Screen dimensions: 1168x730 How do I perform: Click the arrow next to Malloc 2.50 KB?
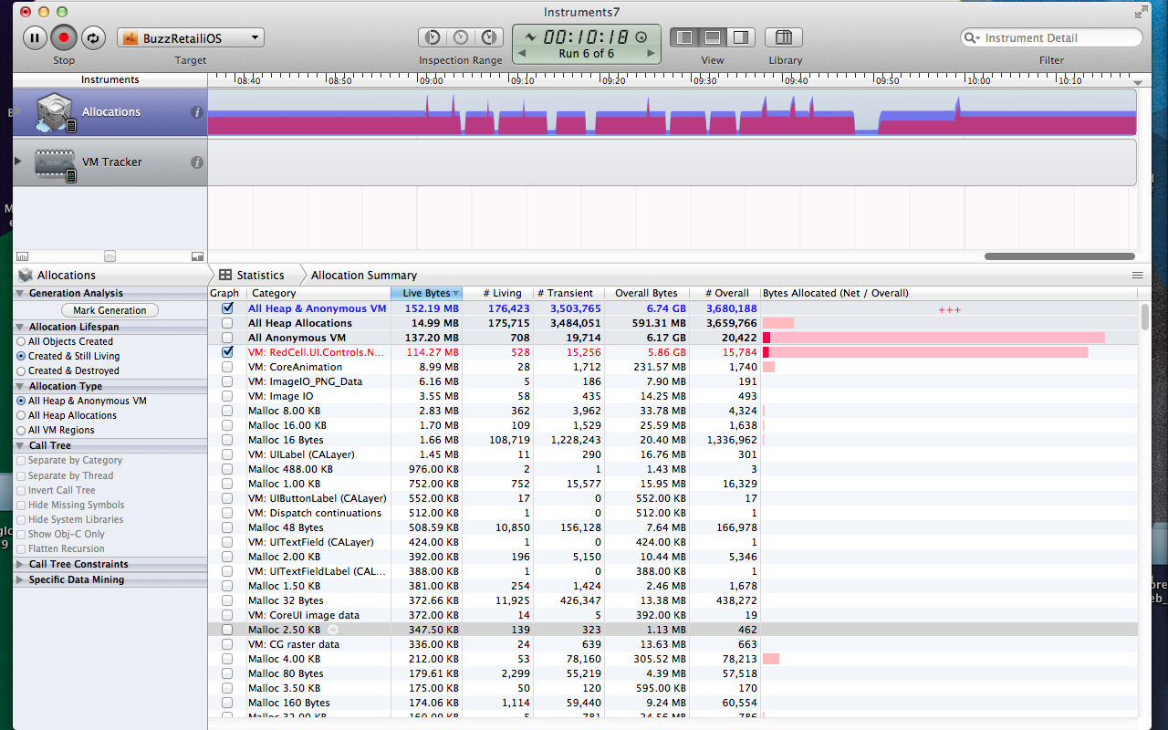point(333,630)
